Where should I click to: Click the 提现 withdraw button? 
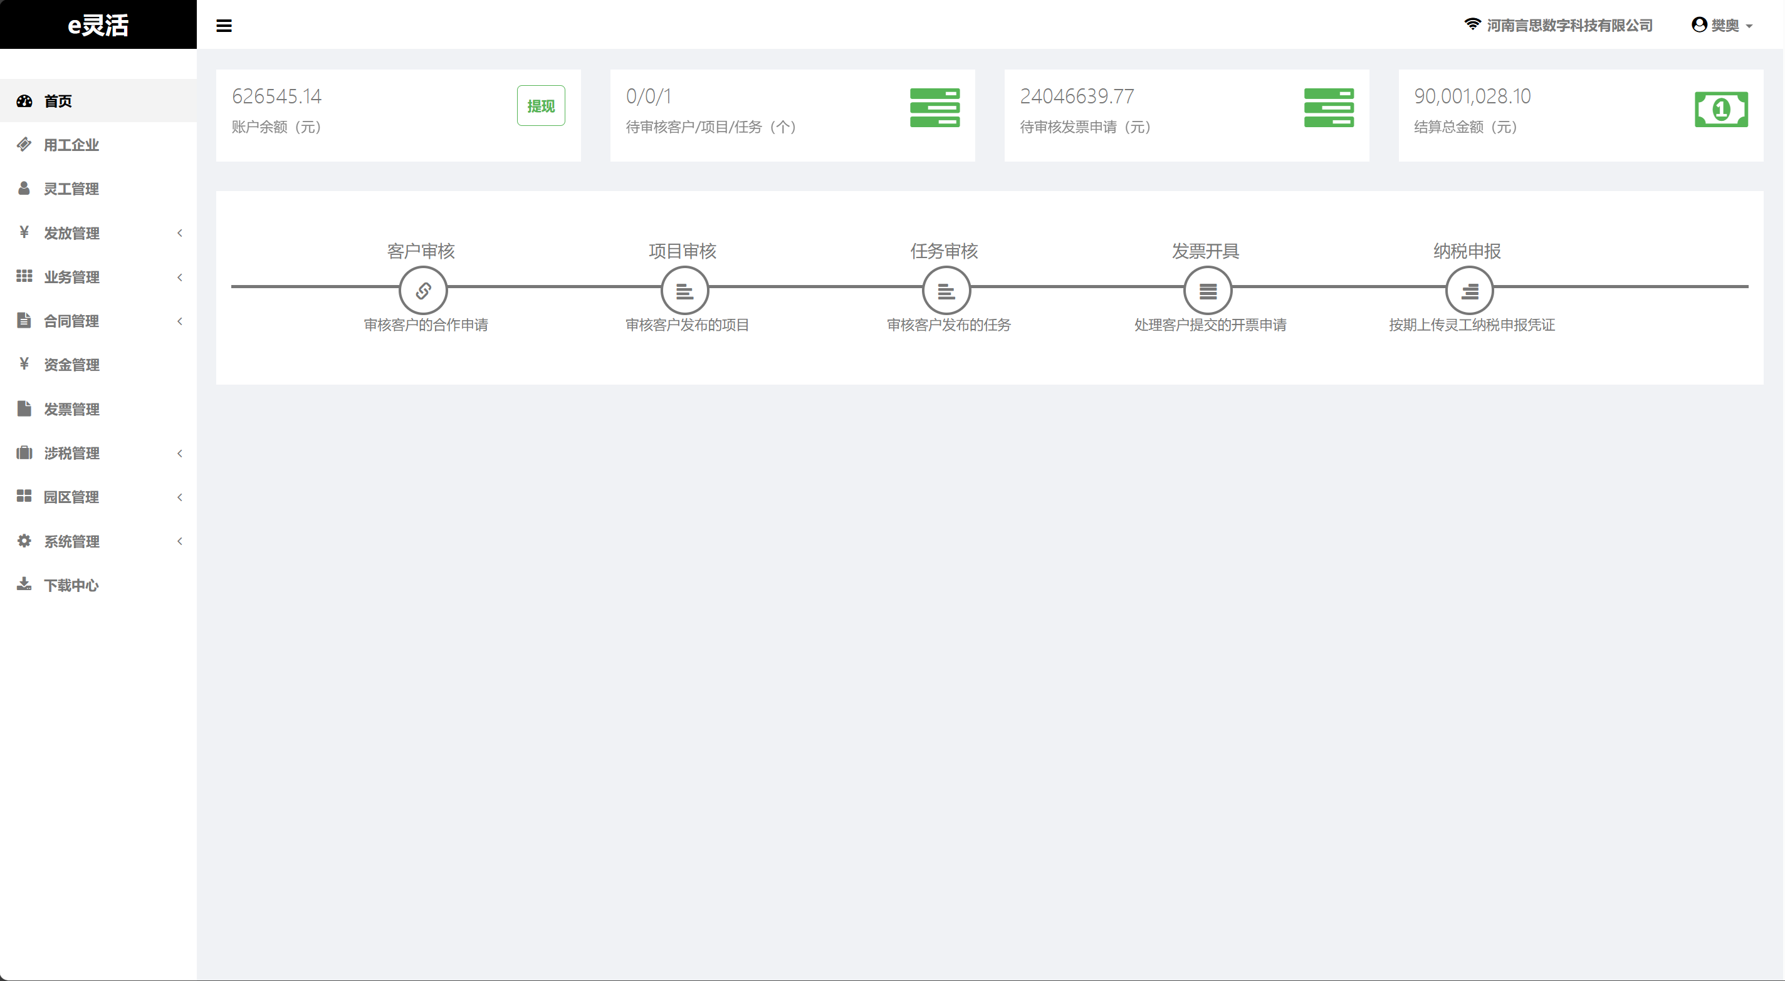[540, 106]
